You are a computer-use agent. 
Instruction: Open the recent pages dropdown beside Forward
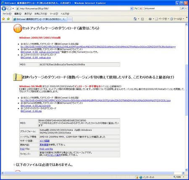[13, 8]
